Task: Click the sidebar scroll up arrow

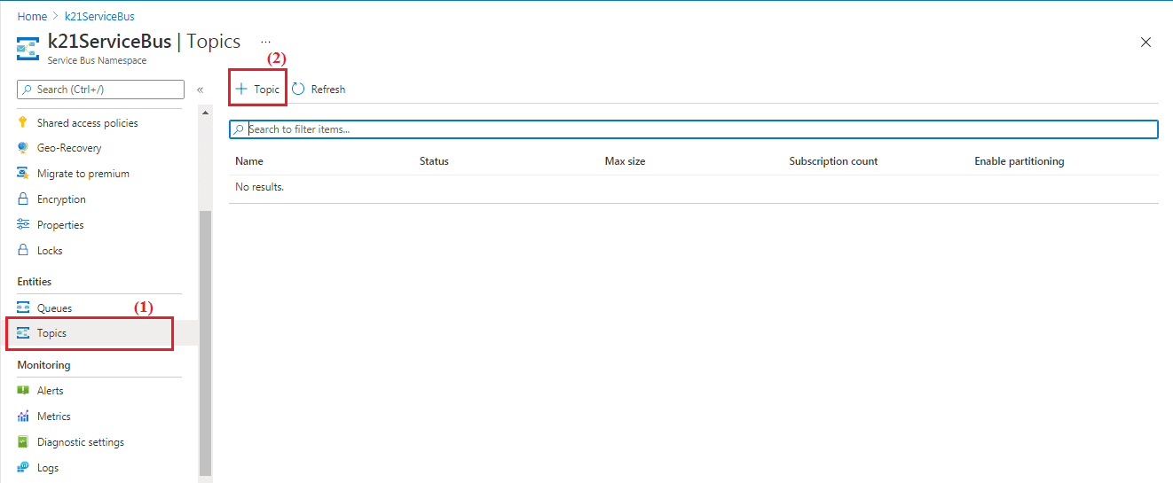Action: coord(206,113)
